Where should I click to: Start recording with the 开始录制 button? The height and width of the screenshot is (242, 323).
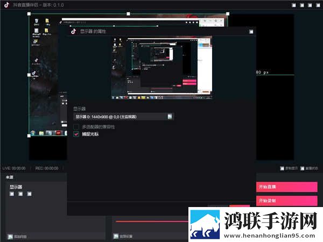click(x=287, y=201)
